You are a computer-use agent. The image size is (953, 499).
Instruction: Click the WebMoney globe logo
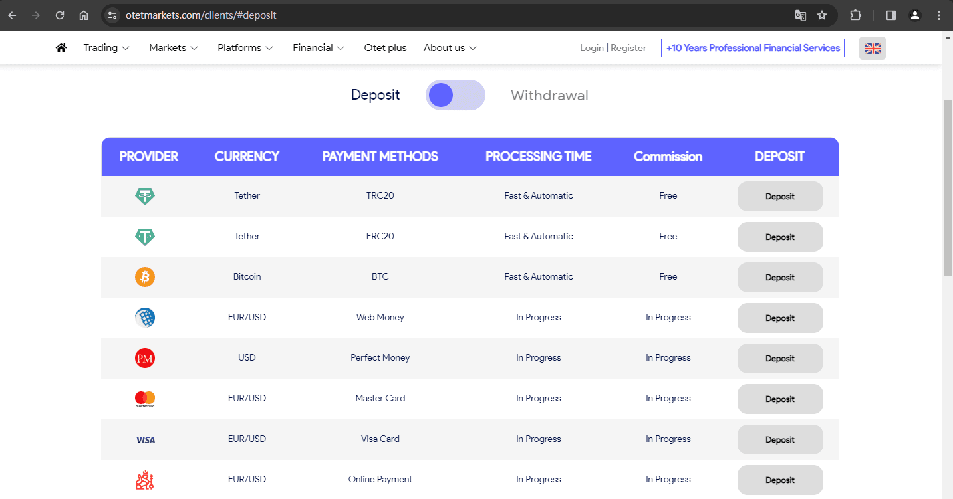145,318
